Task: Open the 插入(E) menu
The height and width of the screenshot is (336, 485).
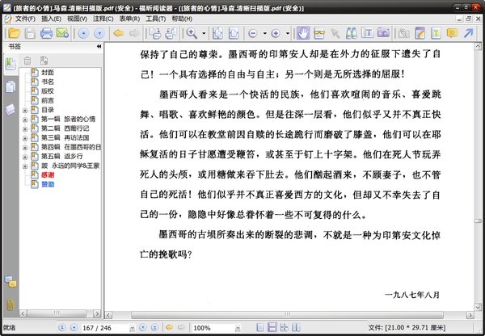Action: click(51, 19)
